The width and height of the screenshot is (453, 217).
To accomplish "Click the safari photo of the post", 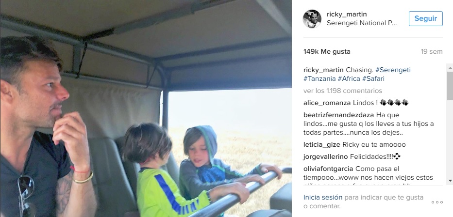I will pos(146,108).
